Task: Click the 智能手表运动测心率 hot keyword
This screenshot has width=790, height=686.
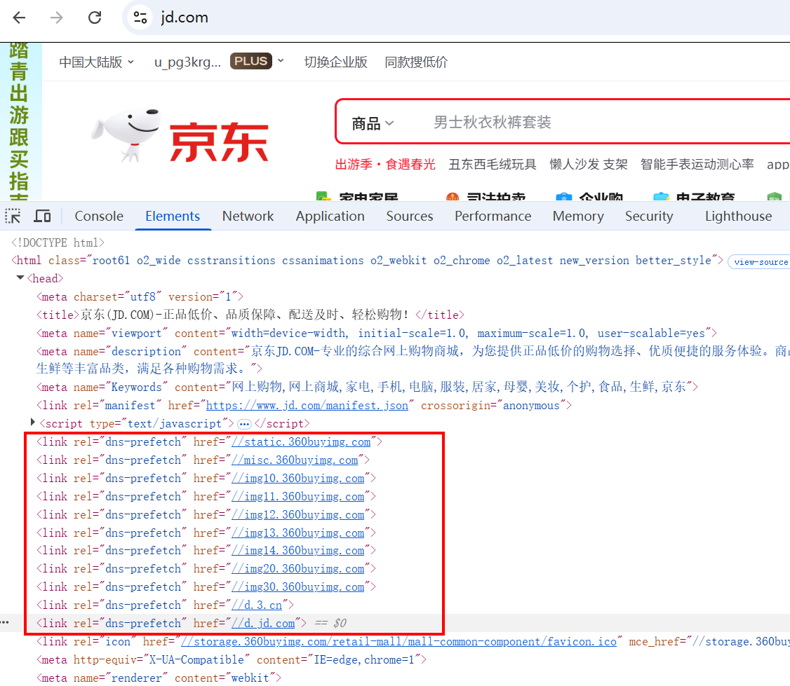Action: click(x=697, y=164)
